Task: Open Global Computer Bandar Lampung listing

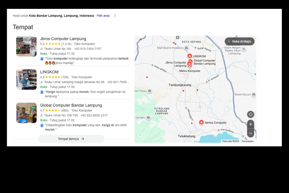Action: 71,105
